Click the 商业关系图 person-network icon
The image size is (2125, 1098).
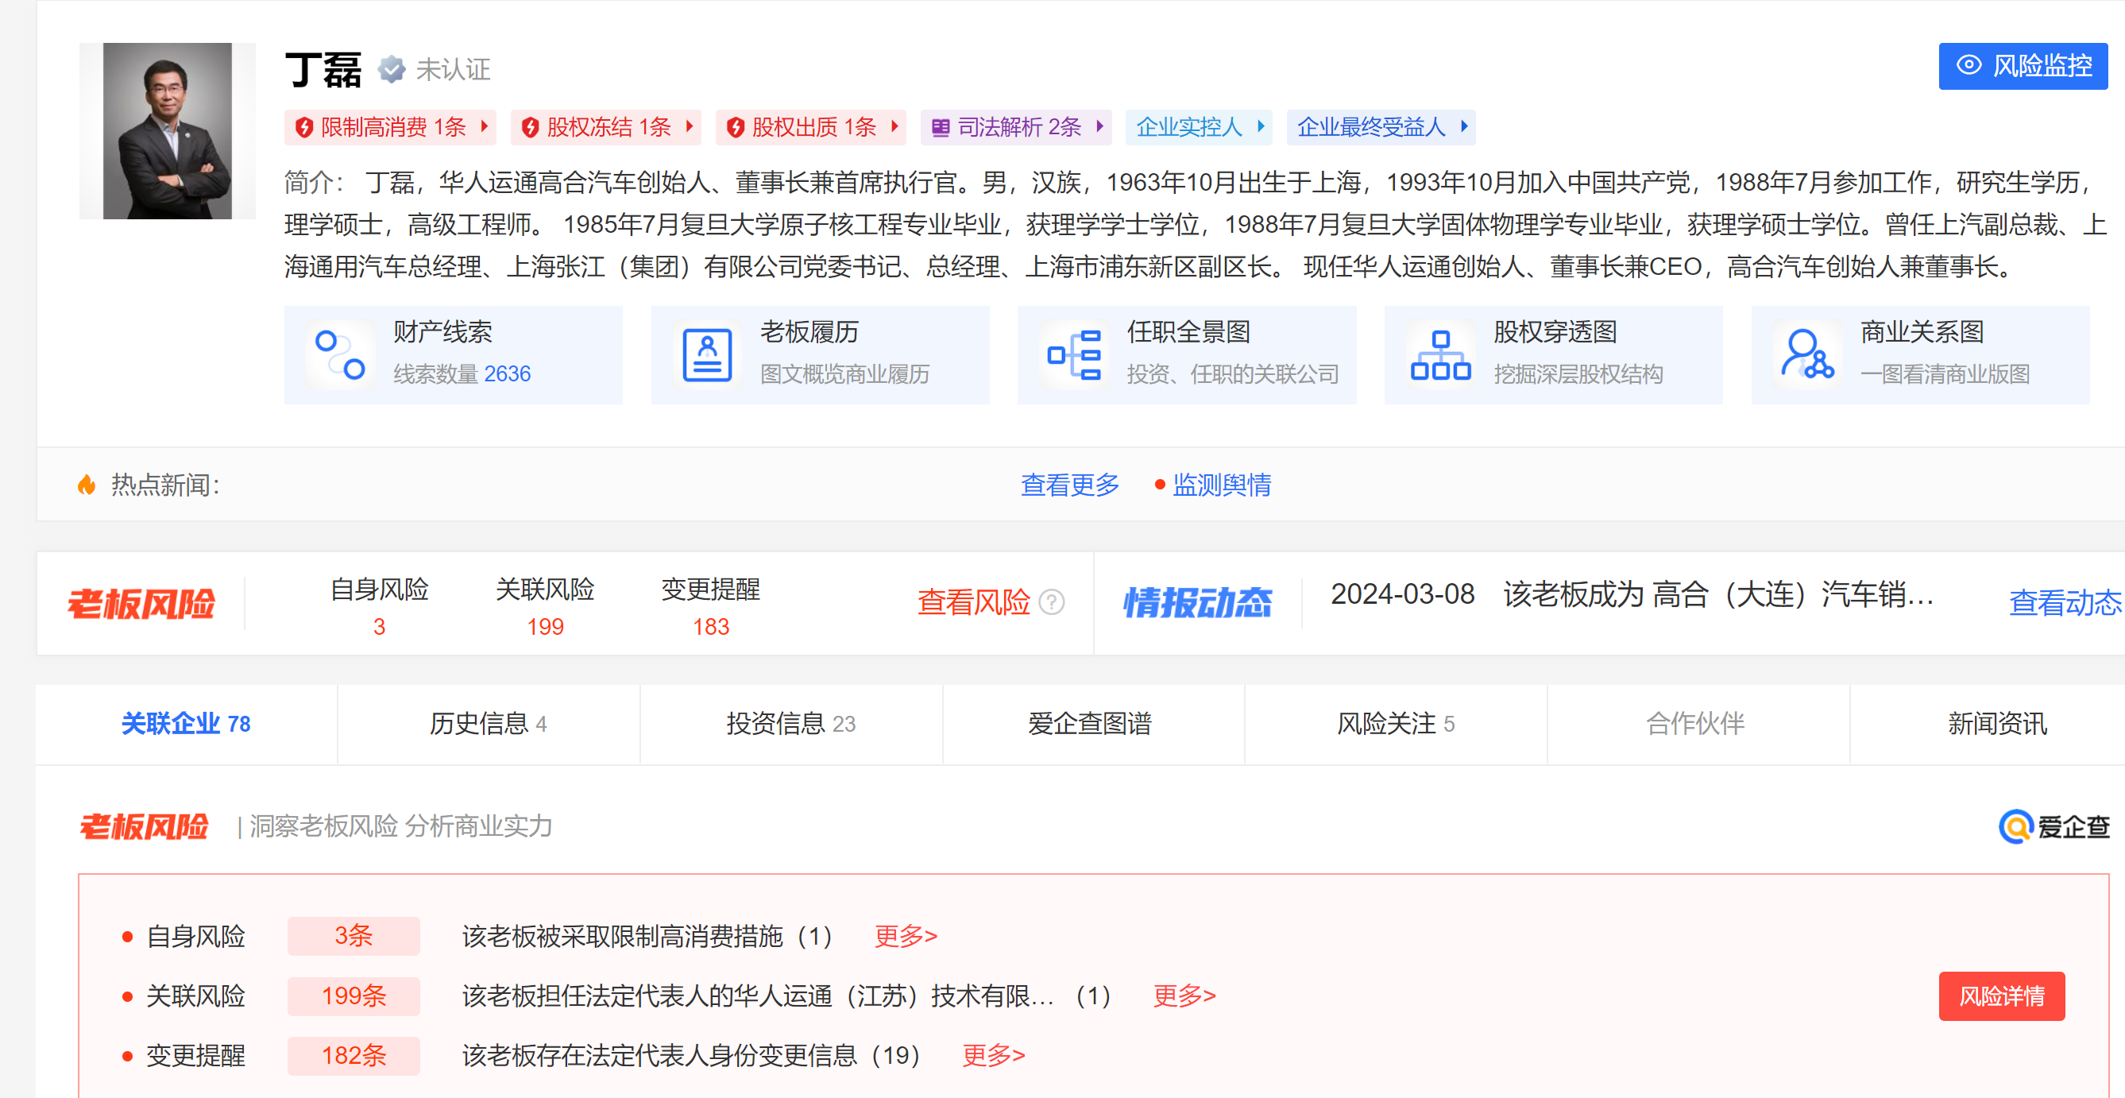coord(1806,356)
